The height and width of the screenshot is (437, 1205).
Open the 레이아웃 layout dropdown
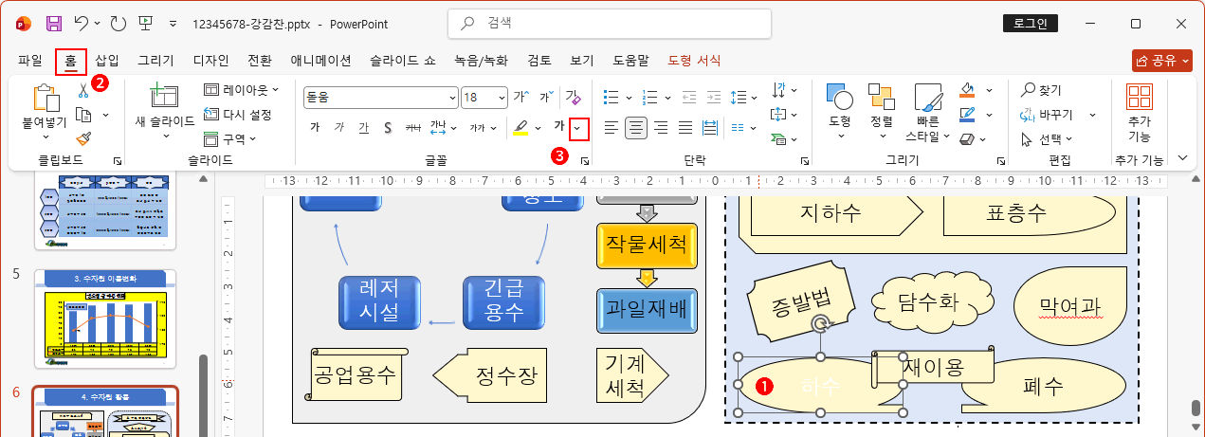click(x=243, y=90)
